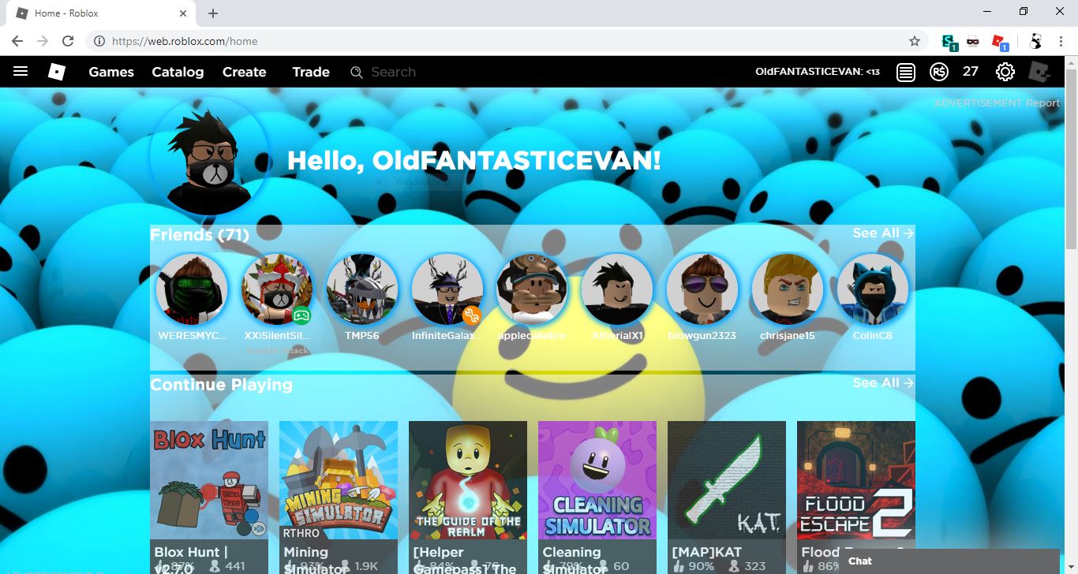
Task: Open friend TMP56 avatar
Action: [362, 289]
